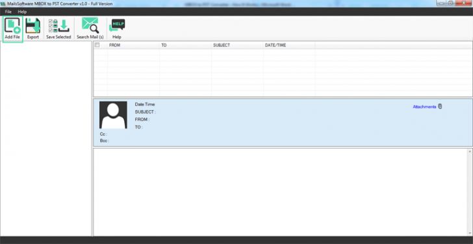
Task: Click the contact avatar placeholder image
Action: 113,115
